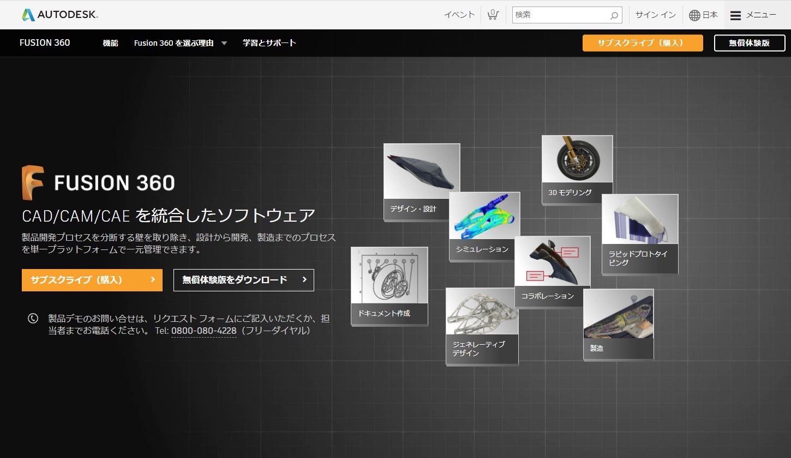
Task: Click the 無償体験版 button in navbar
Action: pyautogui.click(x=748, y=43)
